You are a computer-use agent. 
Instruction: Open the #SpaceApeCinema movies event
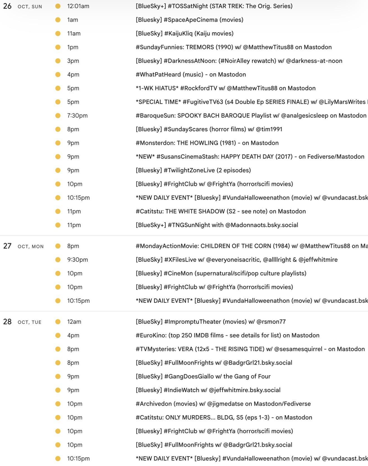point(189,20)
